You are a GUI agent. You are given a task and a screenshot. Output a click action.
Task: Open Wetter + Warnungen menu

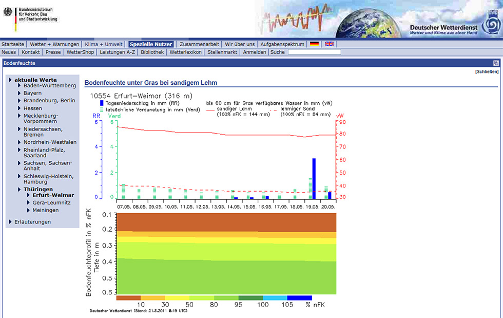(x=54, y=44)
